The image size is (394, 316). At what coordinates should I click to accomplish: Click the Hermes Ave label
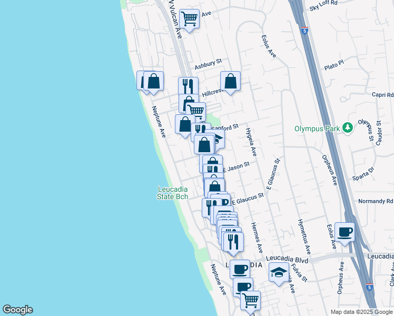257,238
